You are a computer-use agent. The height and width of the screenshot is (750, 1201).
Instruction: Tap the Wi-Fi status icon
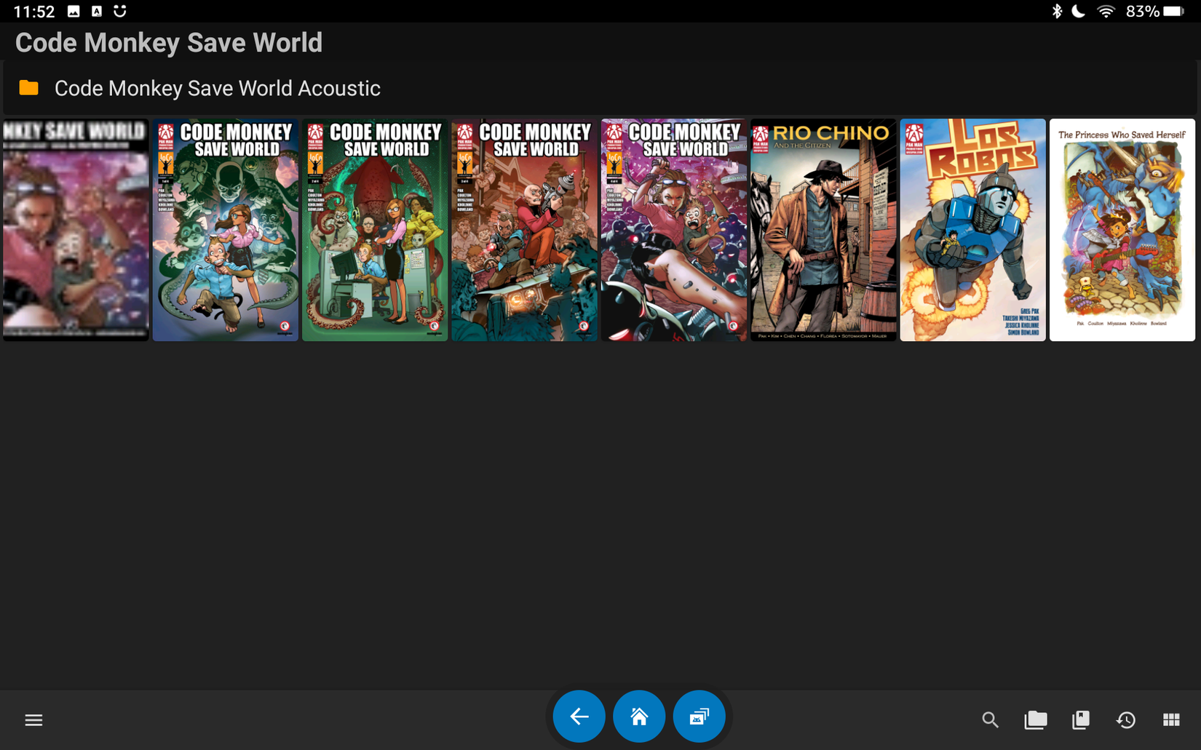1106,11
